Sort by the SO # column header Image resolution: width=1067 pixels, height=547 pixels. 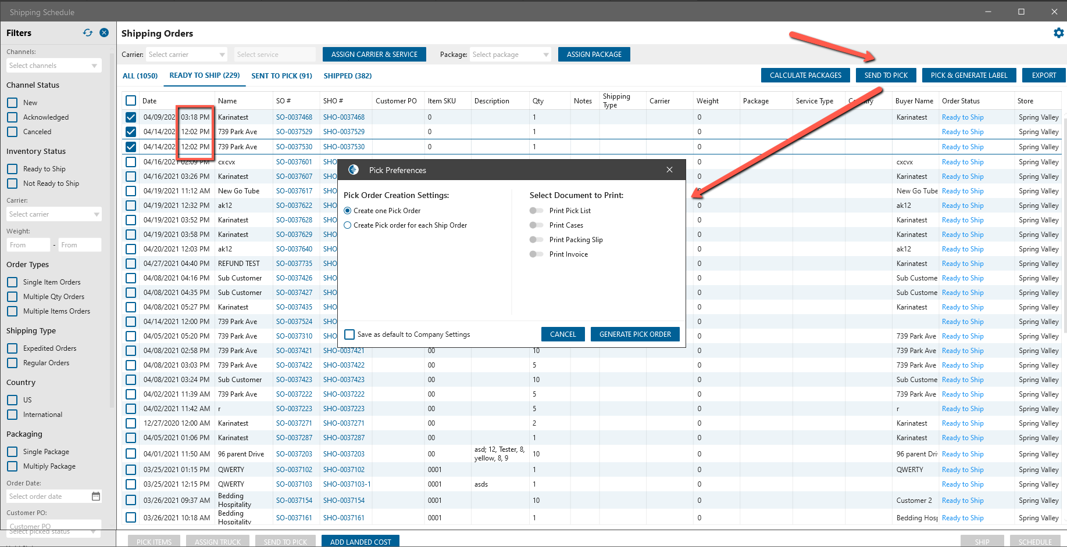click(284, 101)
